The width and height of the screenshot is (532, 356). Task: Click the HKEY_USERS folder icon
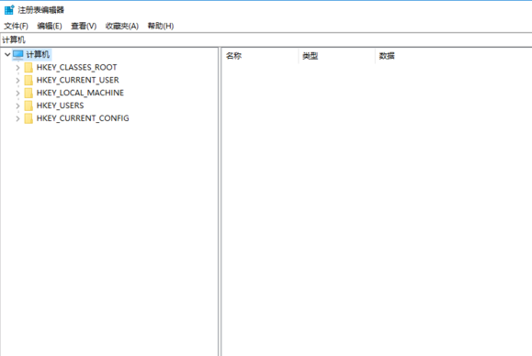(28, 106)
